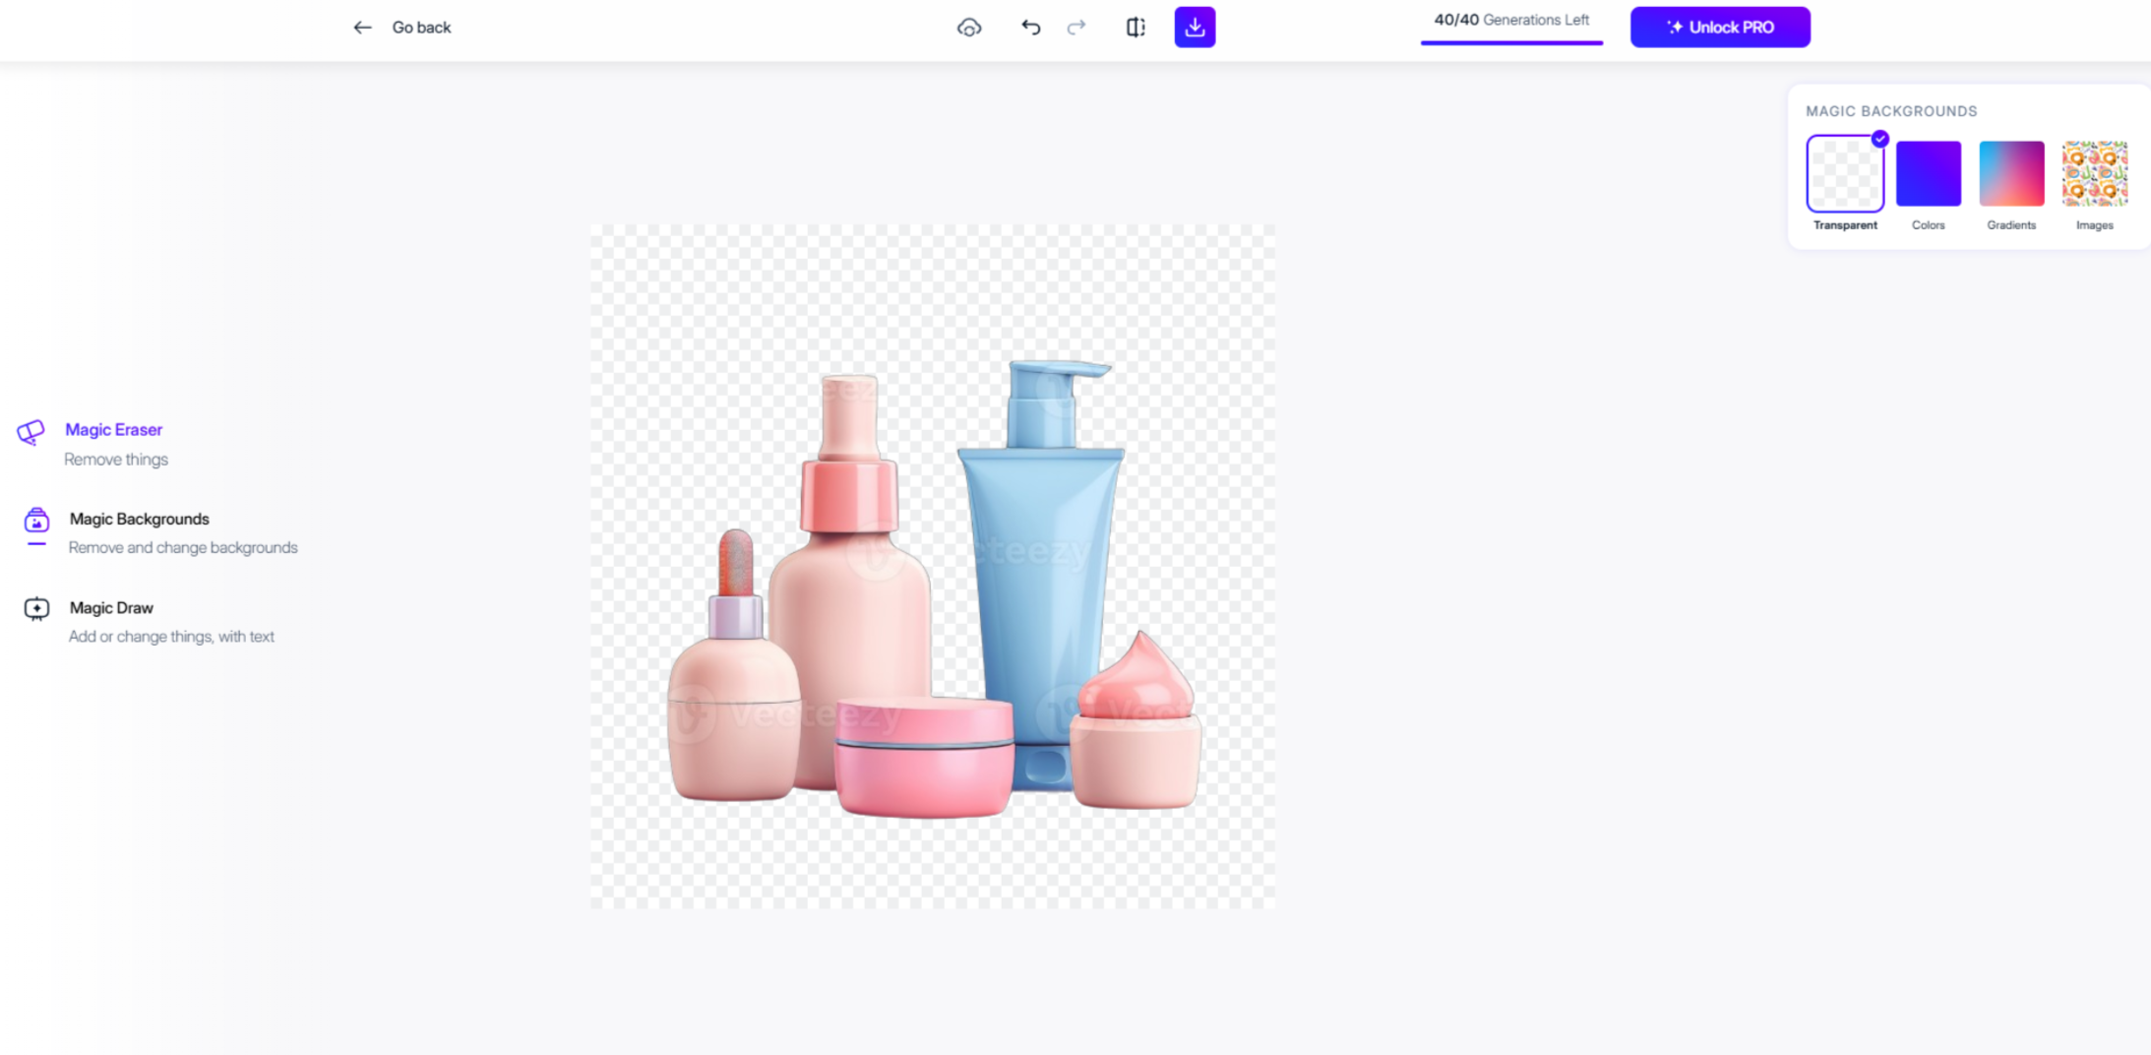Screen dimensions: 2151x1055
Task: Select the Transparent background option
Action: pyautogui.click(x=1844, y=174)
